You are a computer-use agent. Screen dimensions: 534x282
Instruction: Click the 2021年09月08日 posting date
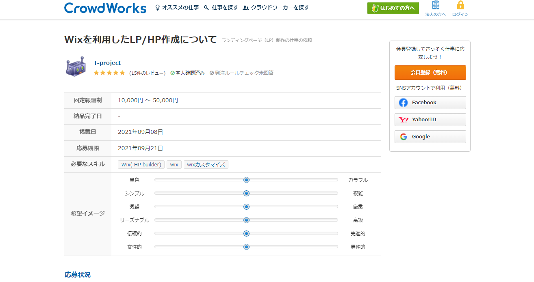(140, 132)
